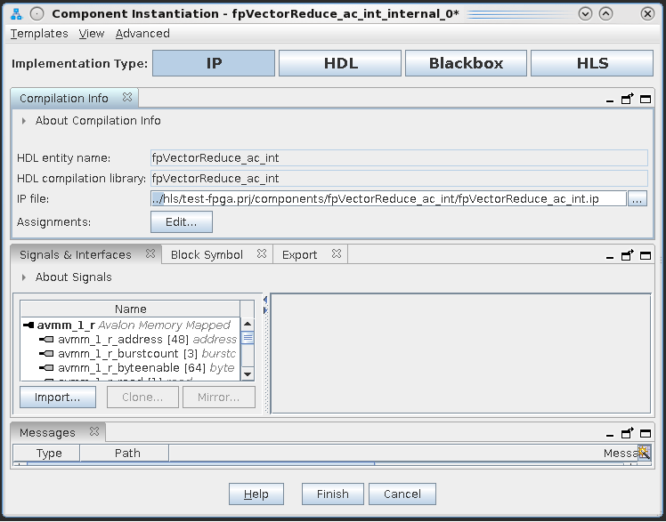
Task: Import signals with Import button
Action: pos(57,397)
